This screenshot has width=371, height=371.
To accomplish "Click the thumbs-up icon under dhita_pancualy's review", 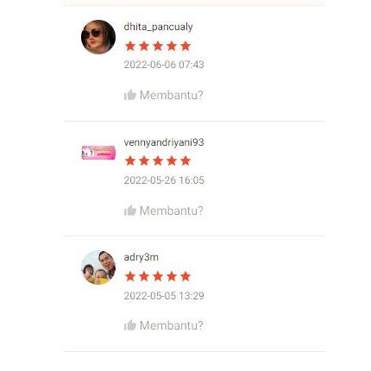I will (130, 95).
